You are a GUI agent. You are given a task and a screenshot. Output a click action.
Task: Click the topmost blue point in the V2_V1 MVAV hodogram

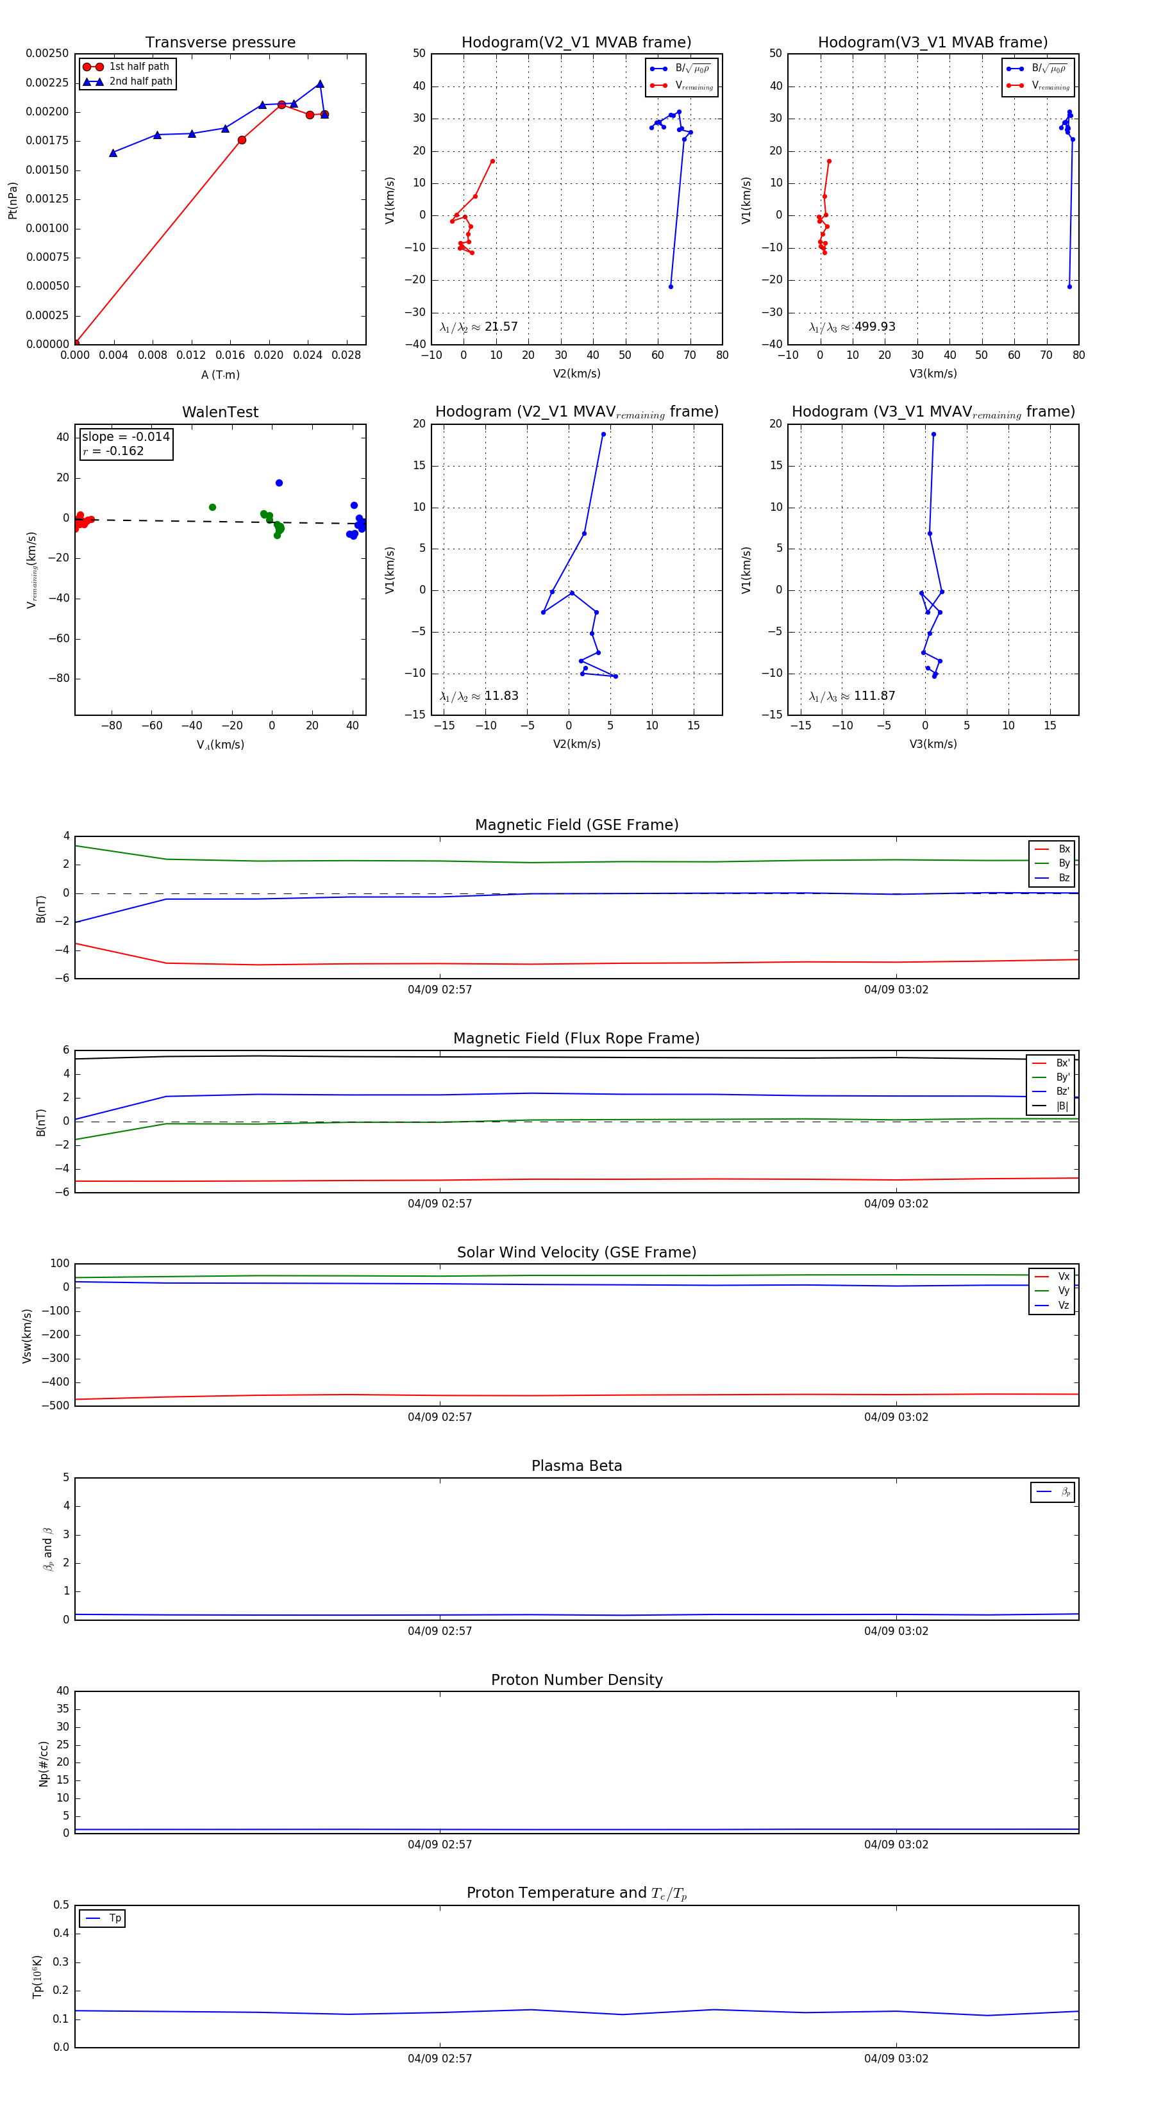point(603,435)
